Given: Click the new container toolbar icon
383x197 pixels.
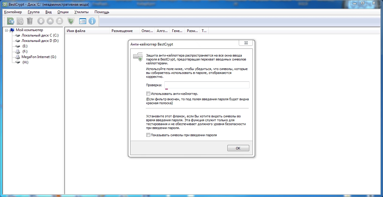Looking at the screenshot, I should (x=11, y=21).
